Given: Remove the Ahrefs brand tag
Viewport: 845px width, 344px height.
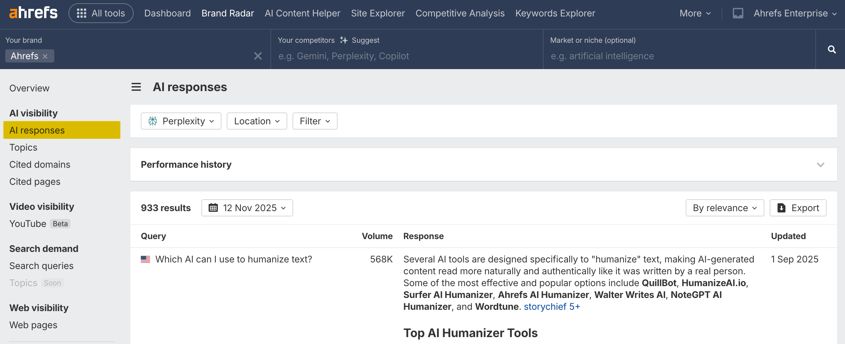Looking at the screenshot, I should pyautogui.click(x=45, y=56).
